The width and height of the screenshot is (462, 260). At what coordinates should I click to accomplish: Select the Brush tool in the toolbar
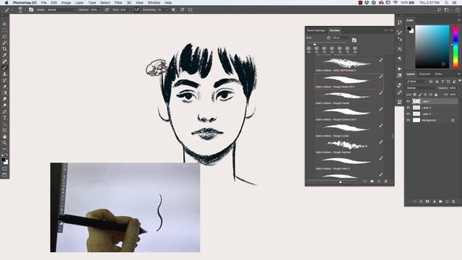point(4,67)
